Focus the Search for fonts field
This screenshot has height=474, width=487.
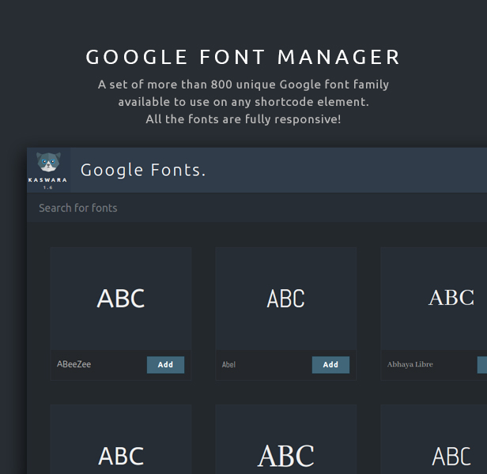(x=257, y=208)
